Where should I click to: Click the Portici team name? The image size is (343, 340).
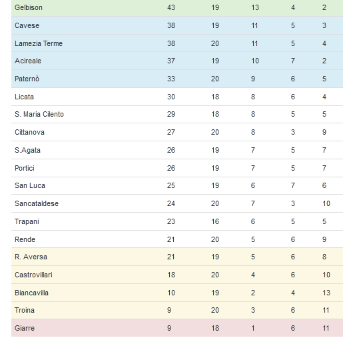pos(25,168)
